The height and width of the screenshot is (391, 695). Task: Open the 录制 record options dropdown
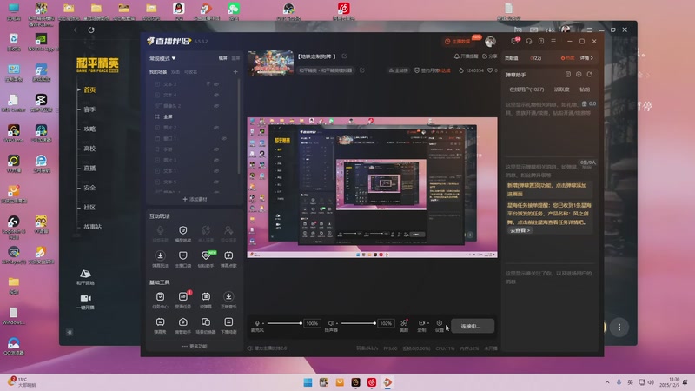[x=428, y=323]
